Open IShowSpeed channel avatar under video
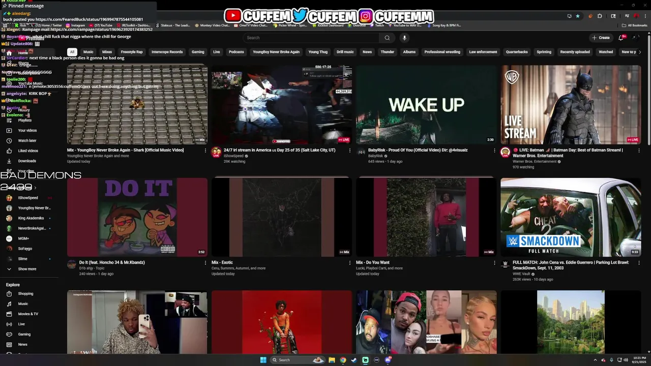 [216, 152]
